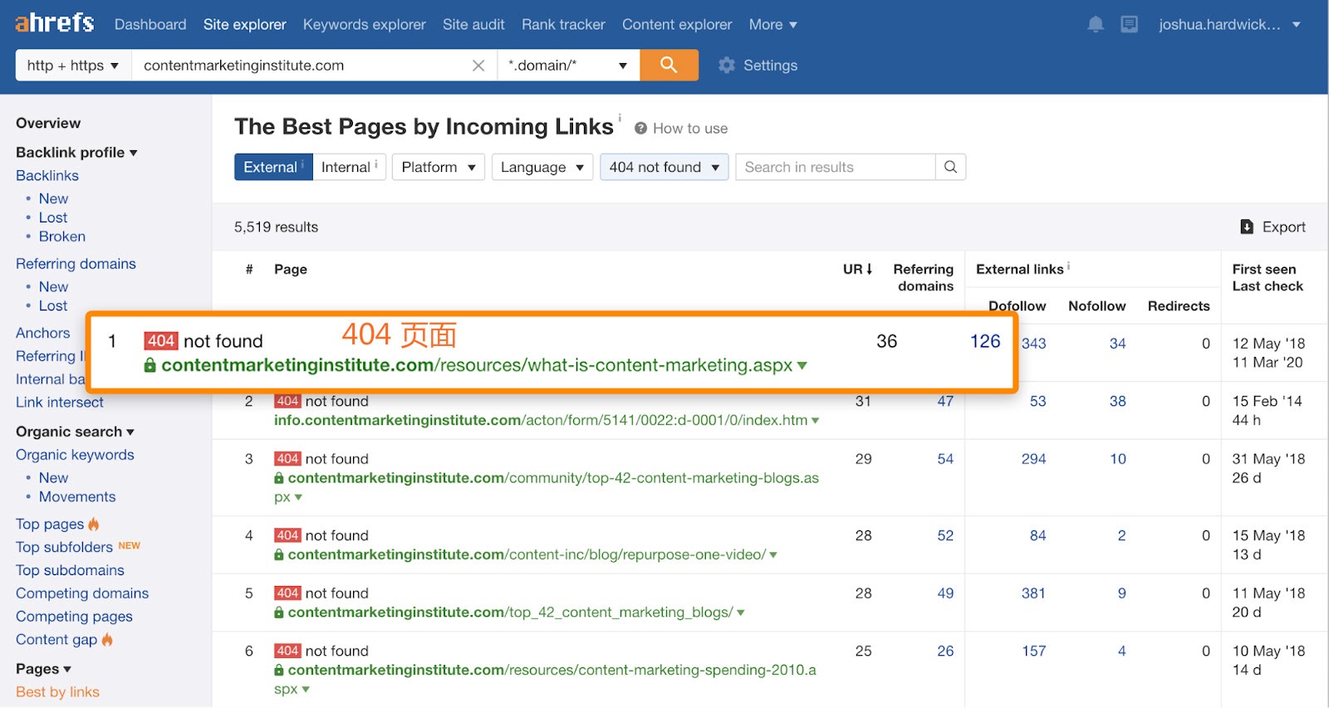The width and height of the screenshot is (1329, 708).
Task: Open the Platform filter dropdown
Action: 438,167
